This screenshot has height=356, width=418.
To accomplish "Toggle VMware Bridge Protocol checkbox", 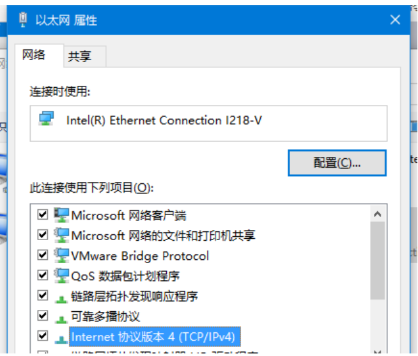I will 43,255.
